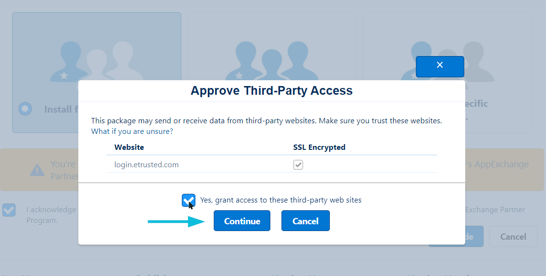
Task: Click the "Yes, grant access" label text
Action: pos(280,200)
